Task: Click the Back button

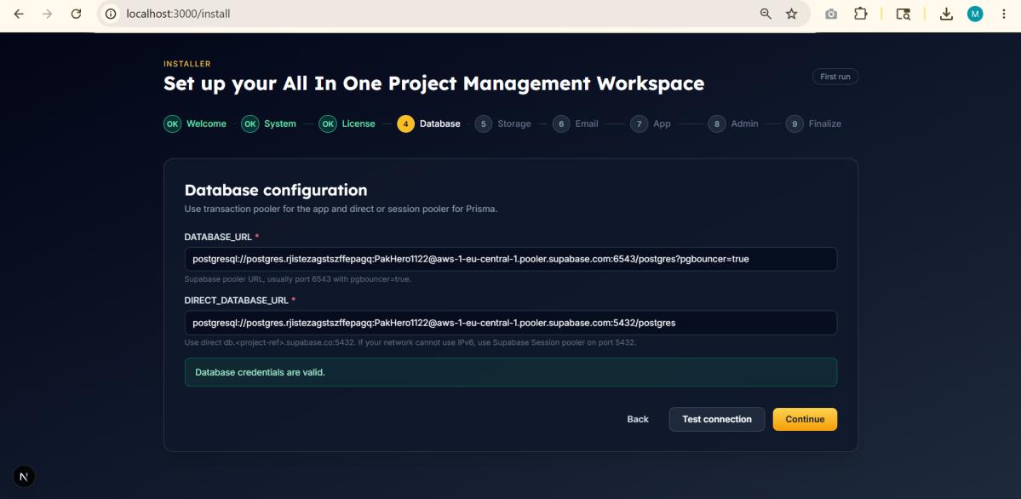Action: click(638, 420)
